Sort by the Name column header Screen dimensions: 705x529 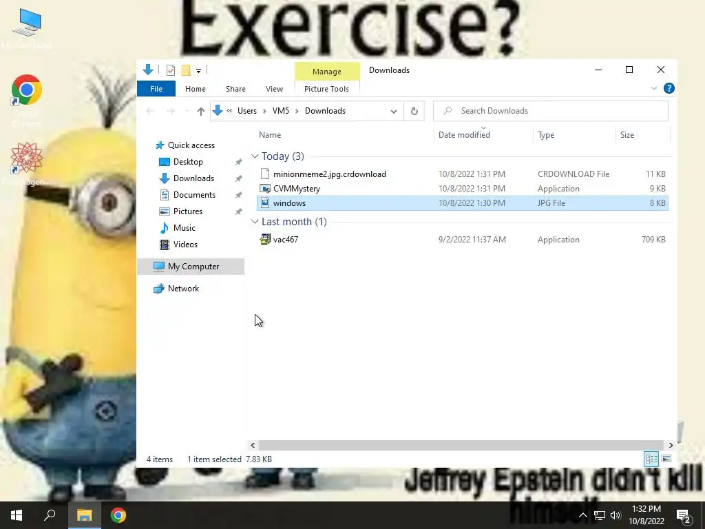[x=270, y=135]
